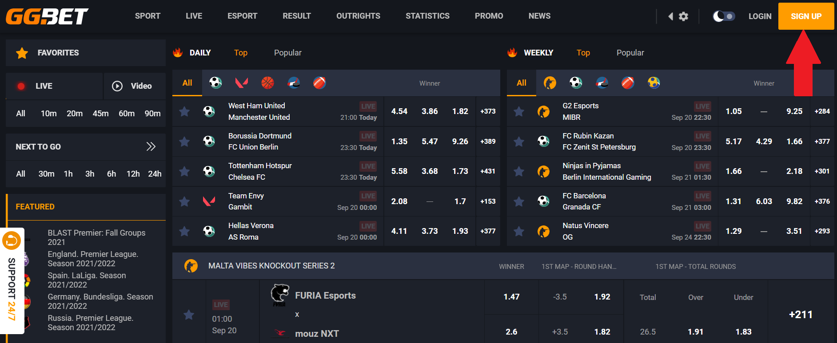
Task: Favorite the FC Rubin Kazan match
Action: tap(519, 142)
